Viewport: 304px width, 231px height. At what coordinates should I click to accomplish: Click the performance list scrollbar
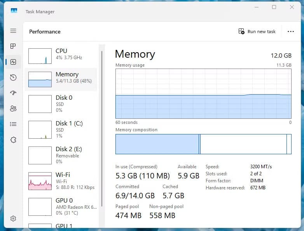tap(102, 128)
